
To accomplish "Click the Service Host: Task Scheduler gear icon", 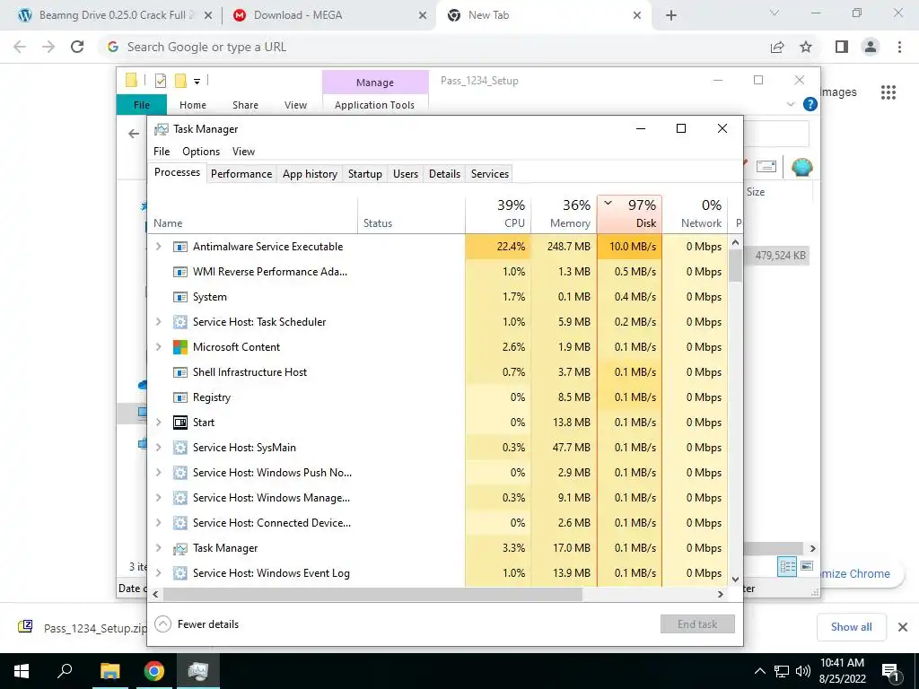I will click(179, 322).
